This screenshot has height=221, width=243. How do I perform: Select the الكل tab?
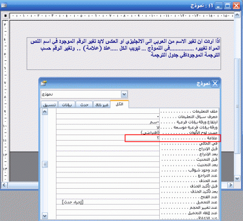click(120, 104)
